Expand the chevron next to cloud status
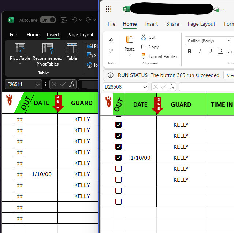 [223, 10]
